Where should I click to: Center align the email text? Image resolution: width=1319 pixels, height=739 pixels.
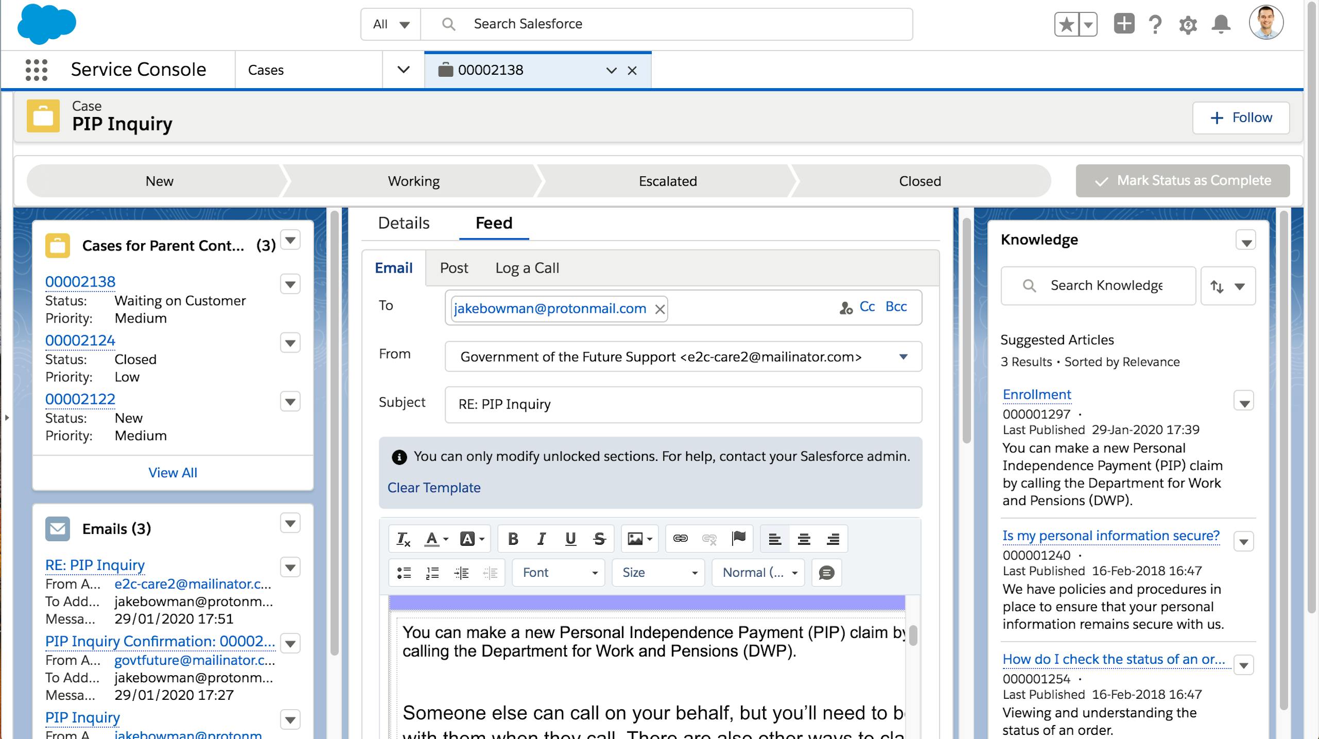(804, 539)
